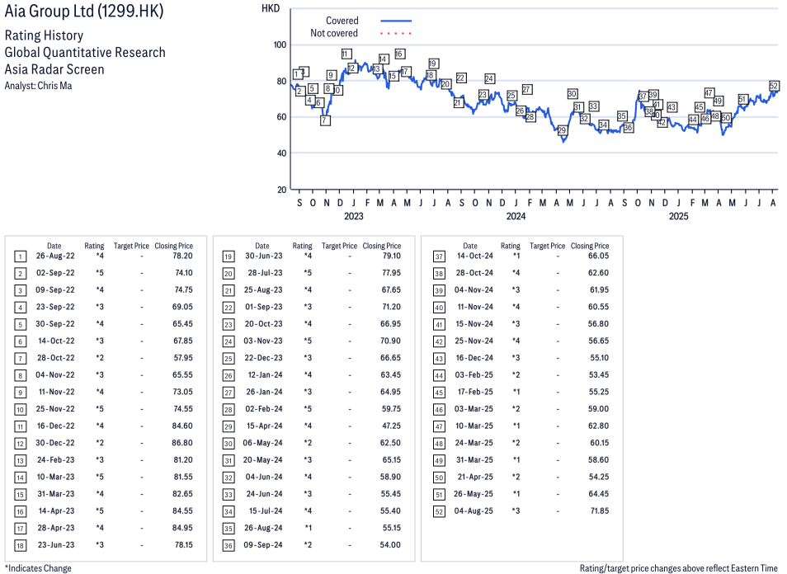Viewport: 787px width, 574px height.
Task: Click the HKD axis unit label
Action: [271, 8]
